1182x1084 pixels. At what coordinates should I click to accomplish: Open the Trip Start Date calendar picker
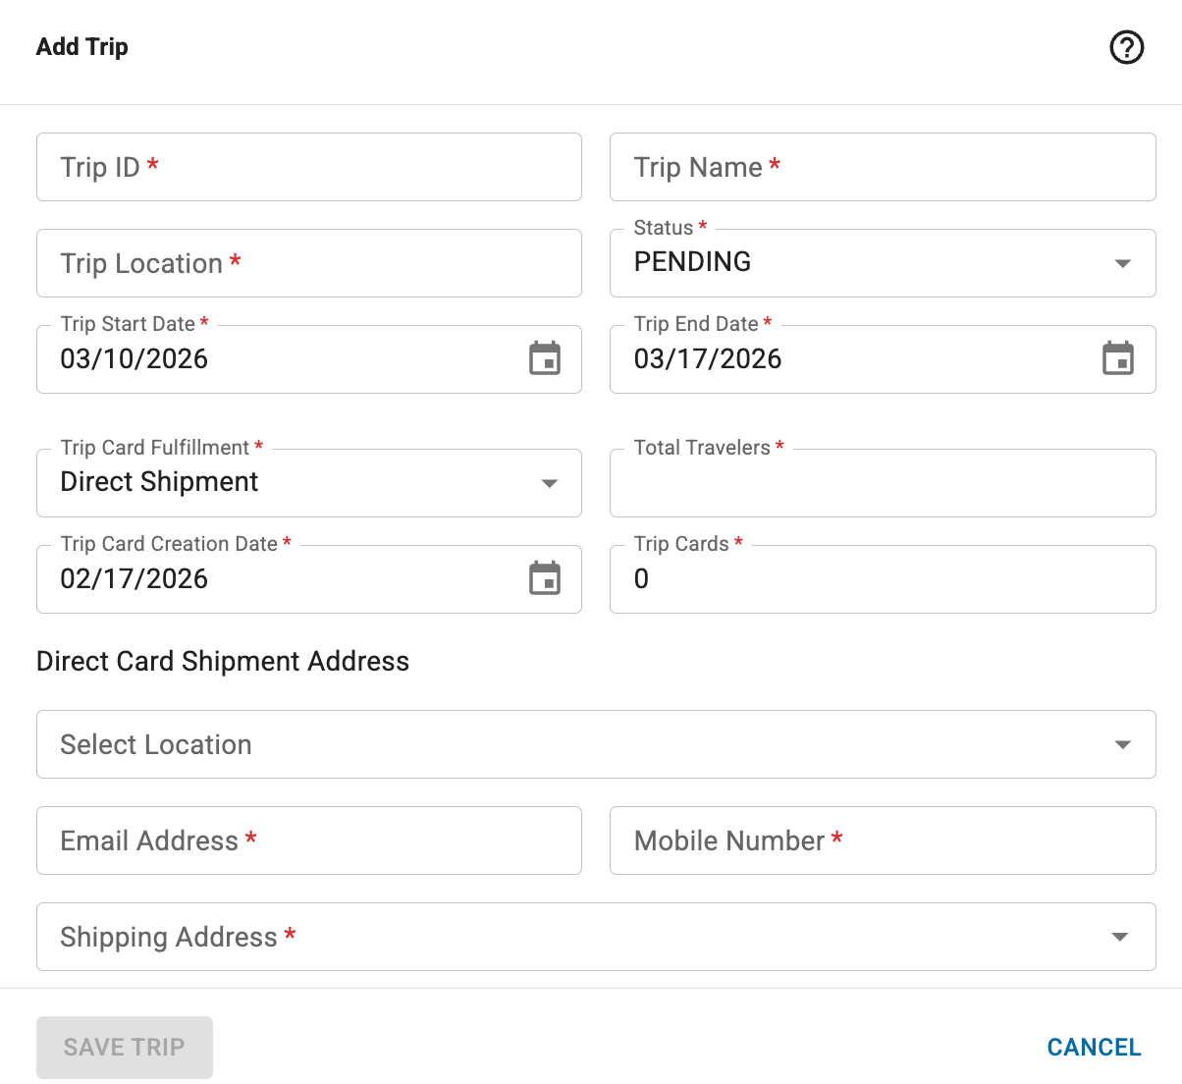(x=545, y=359)
